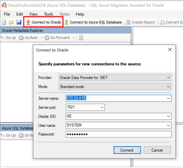The image size is (183, 168).
Task: Expand the Oracle SID dropdown
Action: (168, 116)
